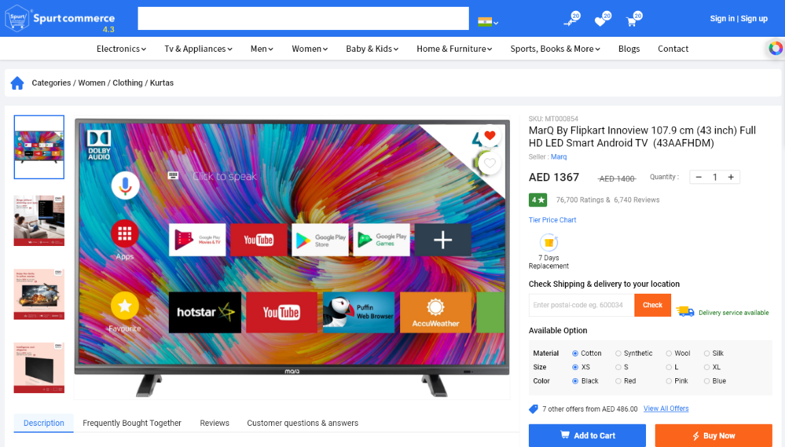
Task: Select Synthetic material option
Action: 618,354
